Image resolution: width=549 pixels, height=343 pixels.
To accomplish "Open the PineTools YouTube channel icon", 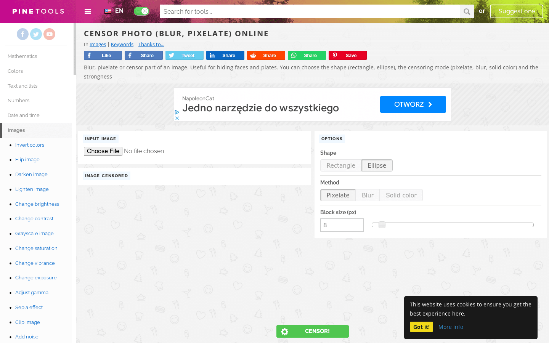I will click(49, 34).
